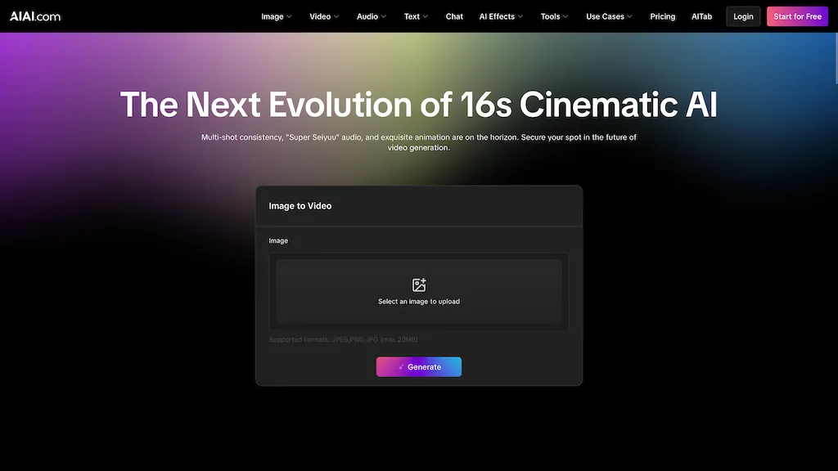Expand the Image menu chevron

[x=289, y=16]
